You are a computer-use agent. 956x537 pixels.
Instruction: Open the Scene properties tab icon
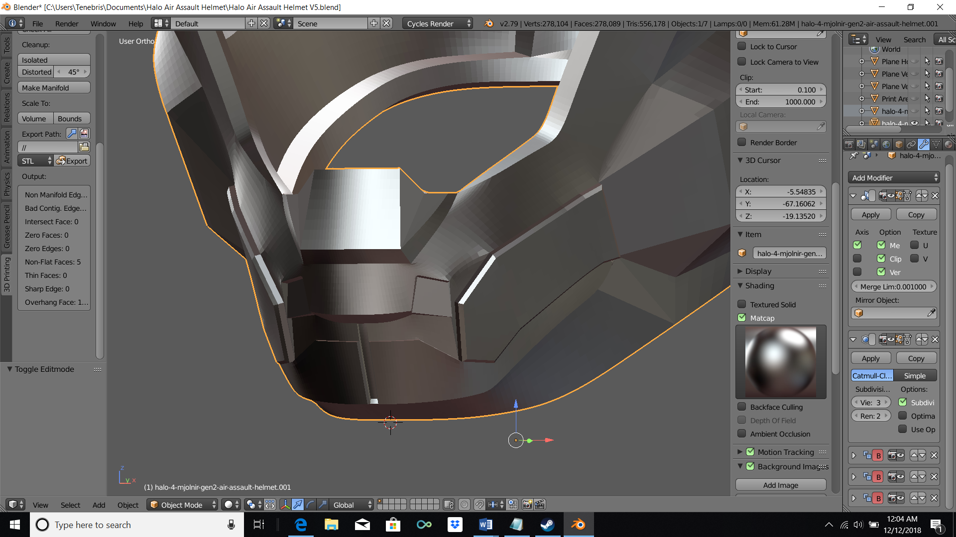(x=874, y=144)
